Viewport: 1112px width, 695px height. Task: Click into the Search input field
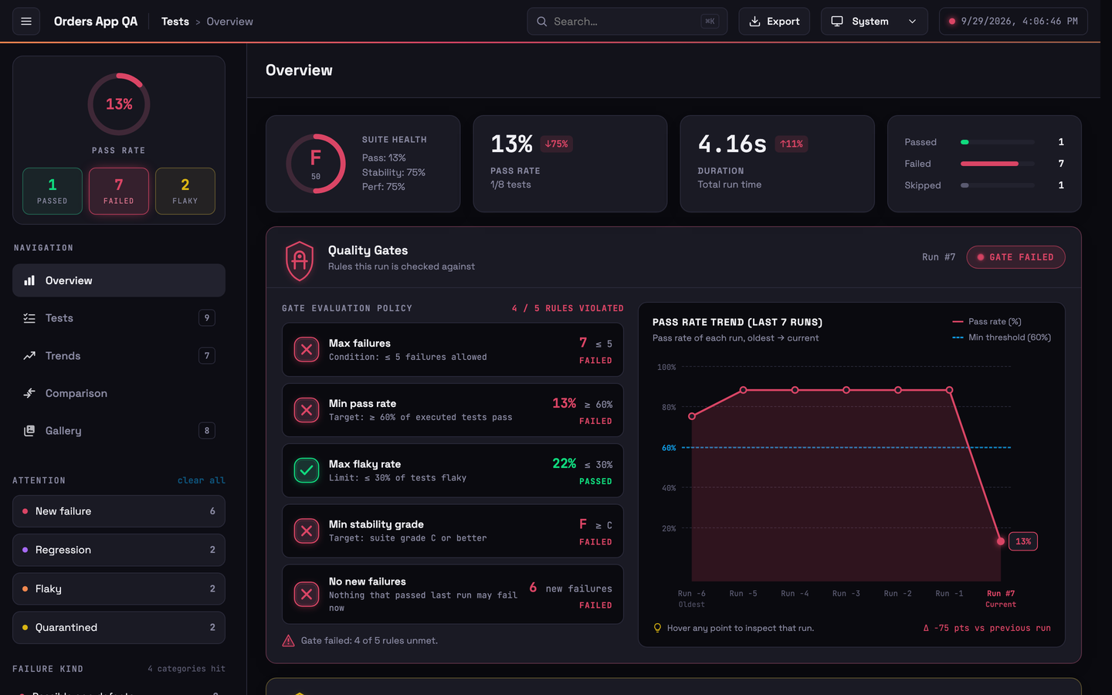(x=627, y=22)
